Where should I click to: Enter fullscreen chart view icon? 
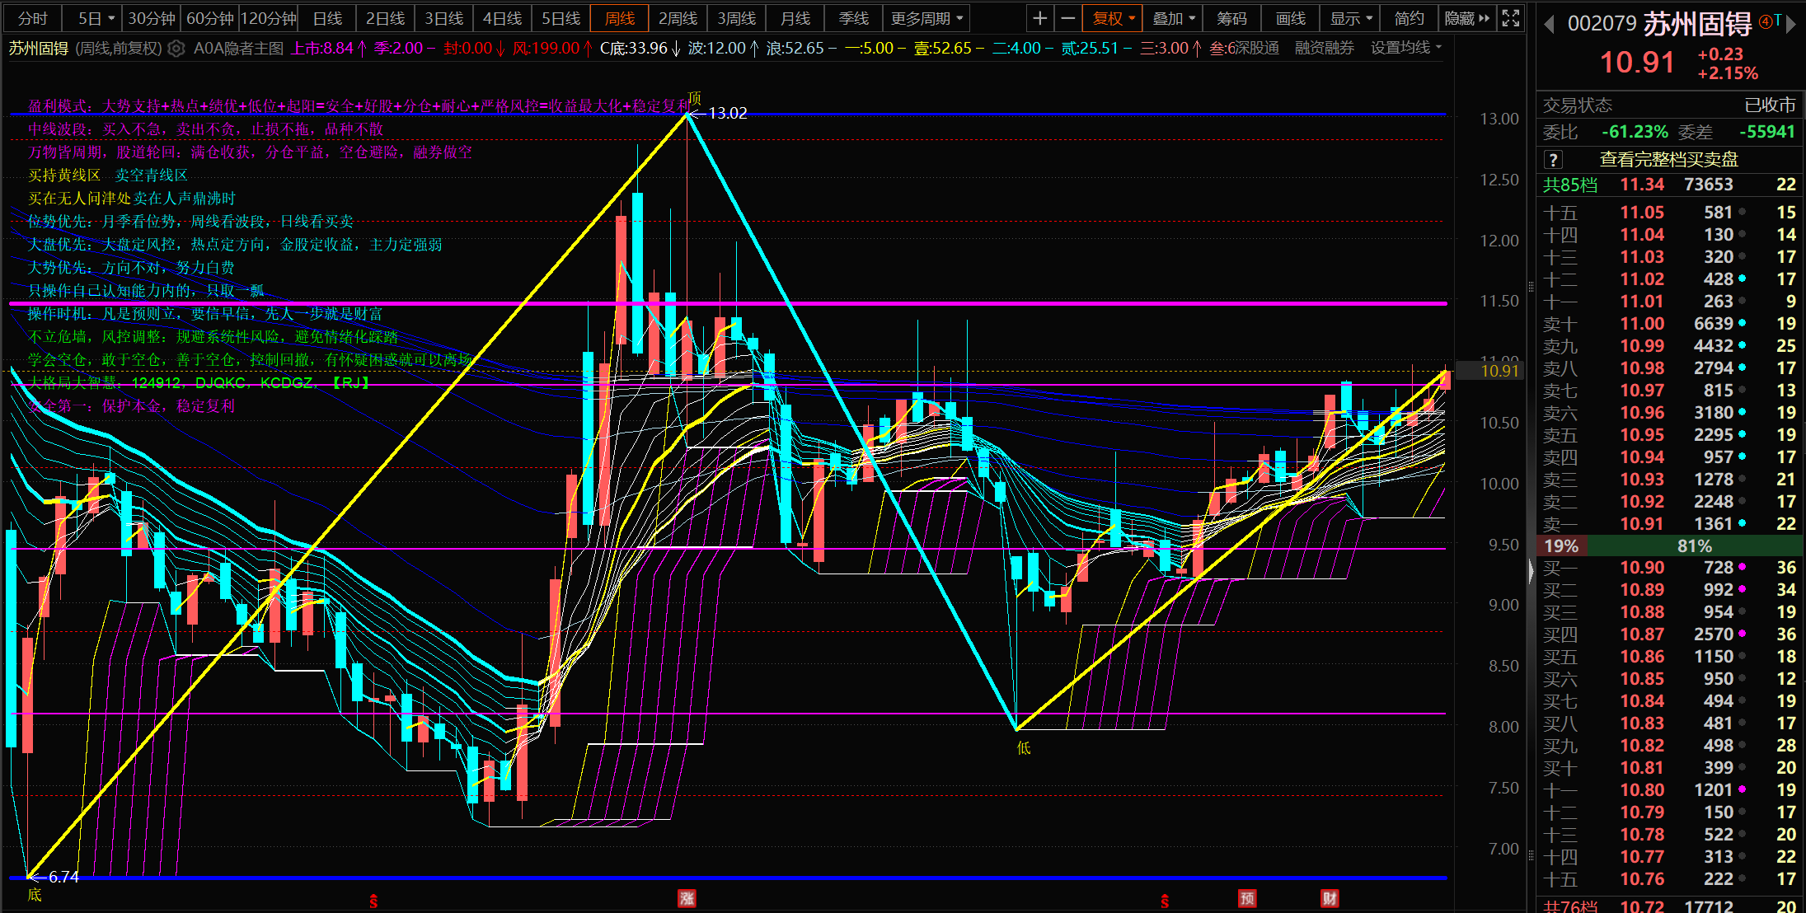coord(1510,18)
